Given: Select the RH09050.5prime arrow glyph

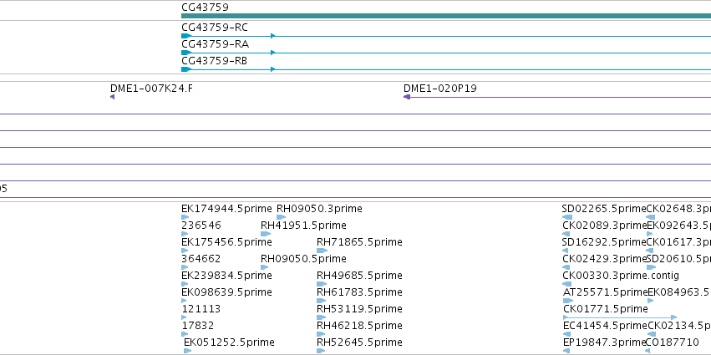Looking at the screenshot, I should [264, 267].
